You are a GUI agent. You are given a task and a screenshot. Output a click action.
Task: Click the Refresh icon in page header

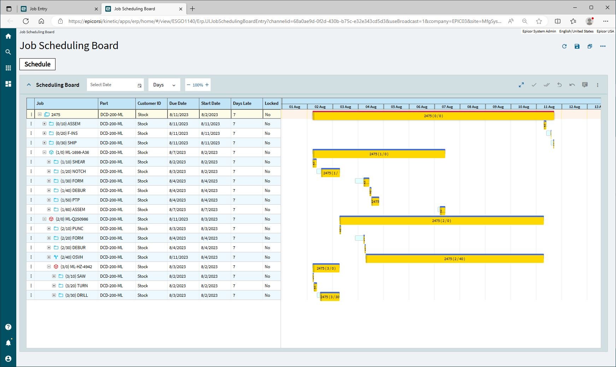pyautogui.click(x=564, y=46)
